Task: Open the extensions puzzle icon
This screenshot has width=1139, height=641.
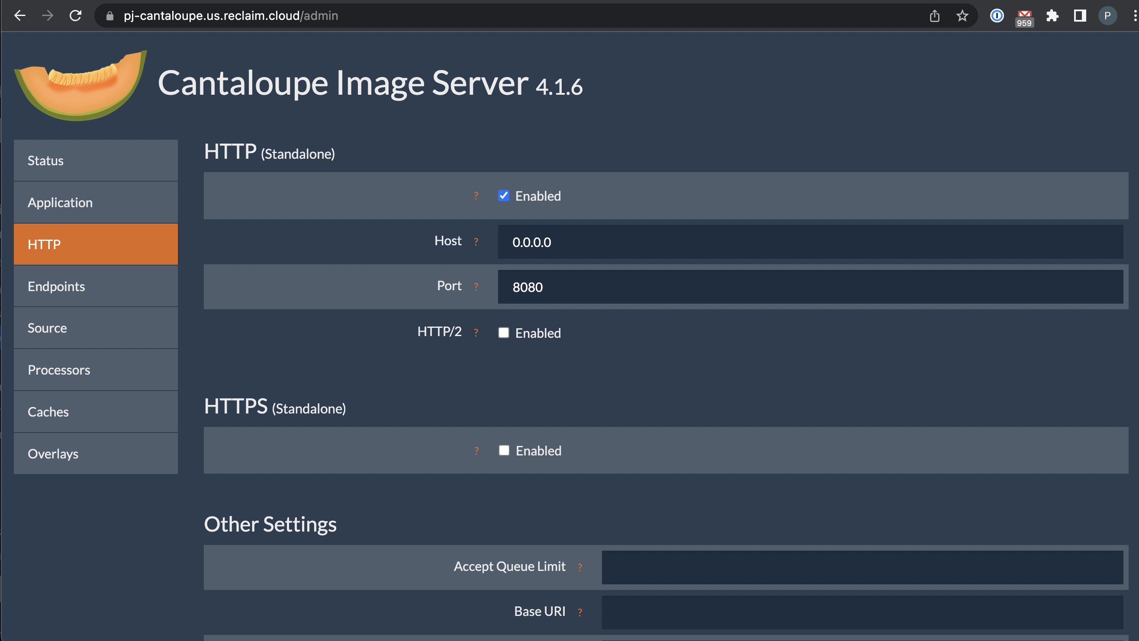Action: tap(1052, 16)
